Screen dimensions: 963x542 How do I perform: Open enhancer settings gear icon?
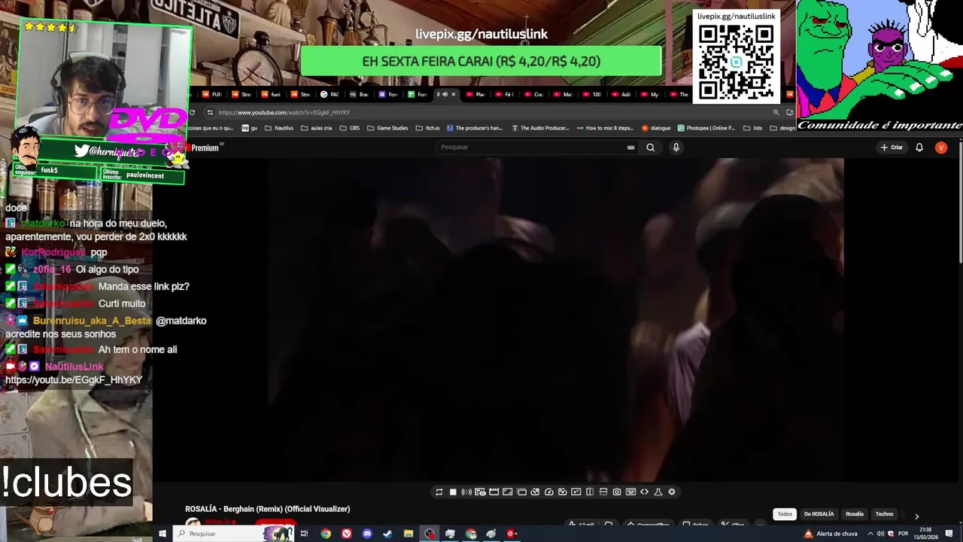(x=672, y=492)
